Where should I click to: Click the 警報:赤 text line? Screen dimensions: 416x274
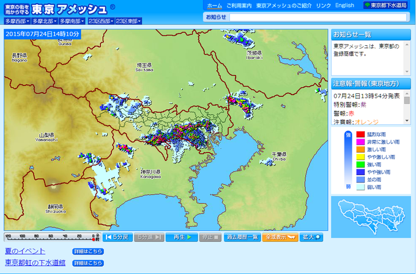tap(344, 114)
